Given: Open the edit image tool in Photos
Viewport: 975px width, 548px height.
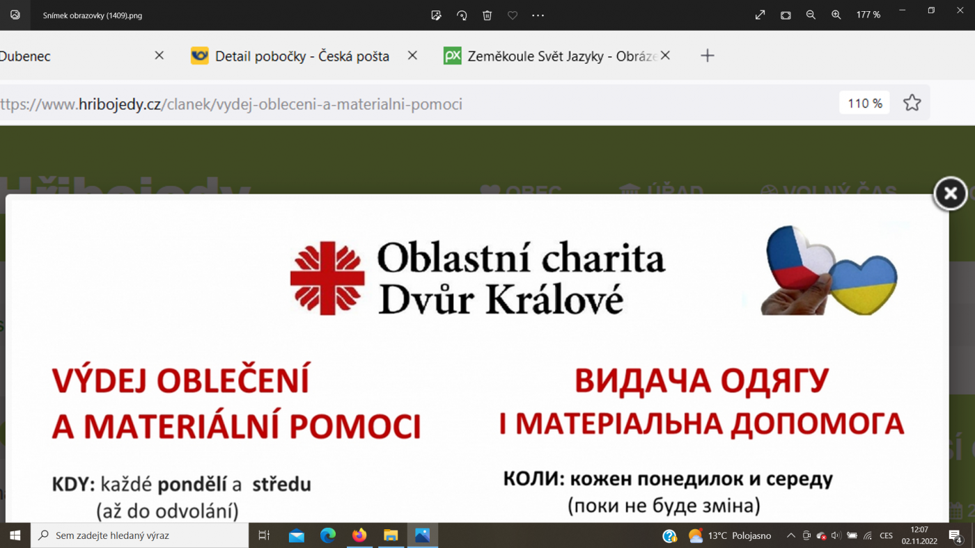Looking at the screenshot, I should [437, 15].
